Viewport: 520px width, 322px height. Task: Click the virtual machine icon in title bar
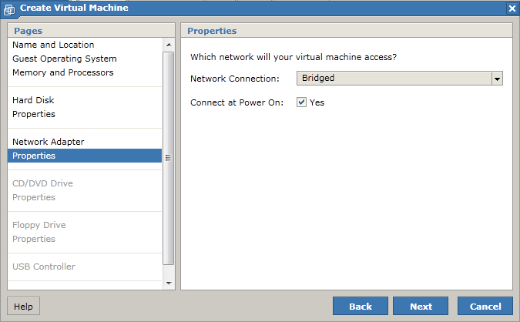click(x=9, y=9)
